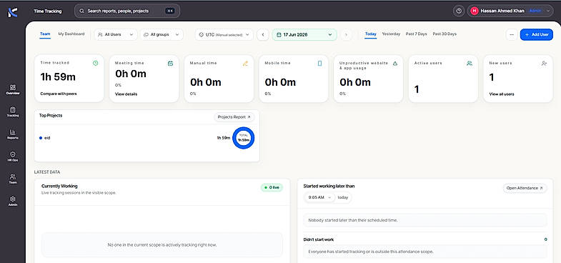Click the Didn't start work heading
The width and height of the screenshot is (561, 263).
[319, 239]
